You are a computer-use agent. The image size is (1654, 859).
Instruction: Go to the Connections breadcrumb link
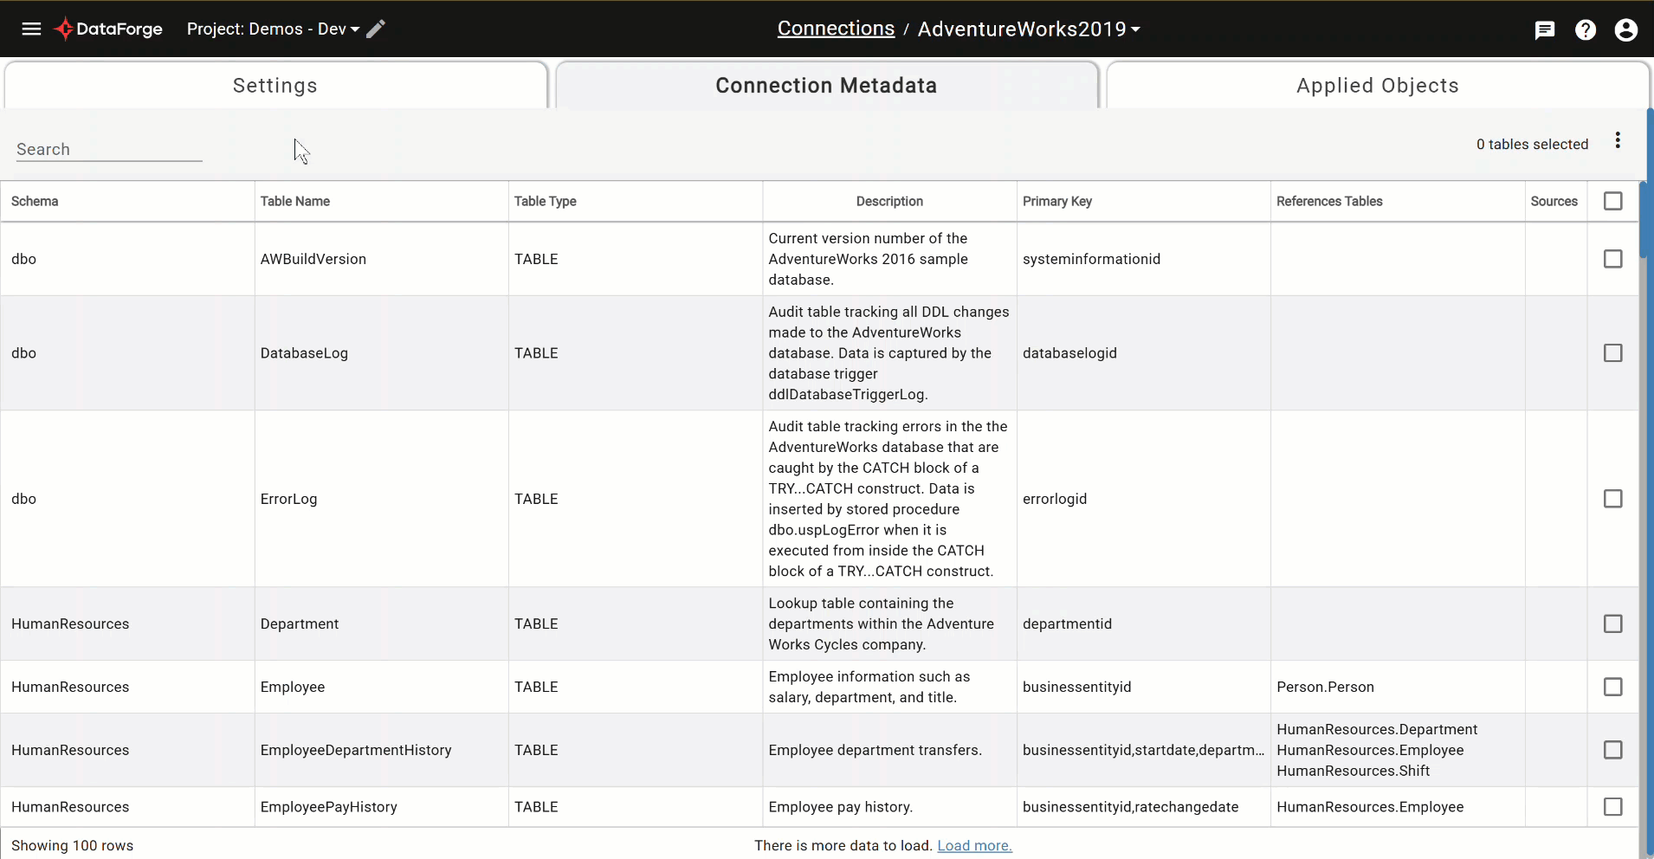tap(836, 28)
